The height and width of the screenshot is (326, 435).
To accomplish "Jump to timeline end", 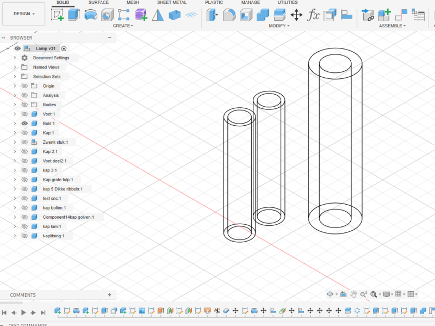I will click(43, 313).
